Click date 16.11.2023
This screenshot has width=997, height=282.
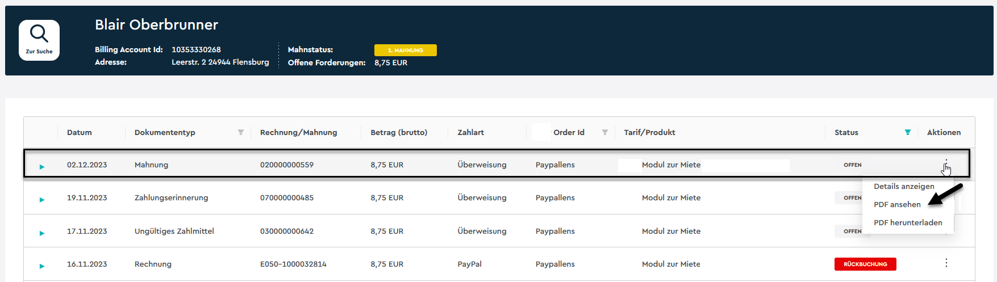tap(87, 264)
